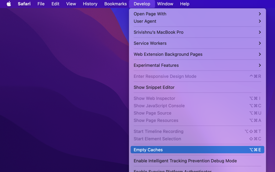The height and width of the screenshot is (172, 275).
Task: Open the Window menu
Action: point(165,4)
